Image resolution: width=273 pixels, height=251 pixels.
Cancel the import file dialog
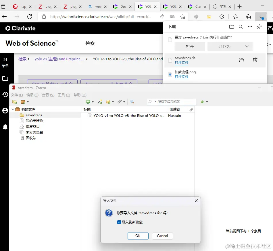click(162, 236)
